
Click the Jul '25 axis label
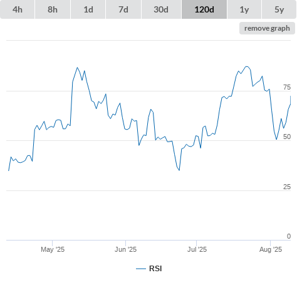[x=197, y=249]
